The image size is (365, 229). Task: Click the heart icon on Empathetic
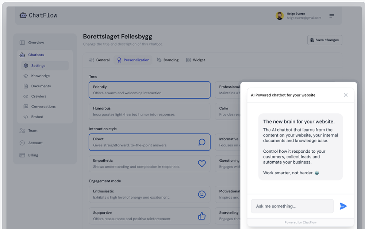pos(202,164)
